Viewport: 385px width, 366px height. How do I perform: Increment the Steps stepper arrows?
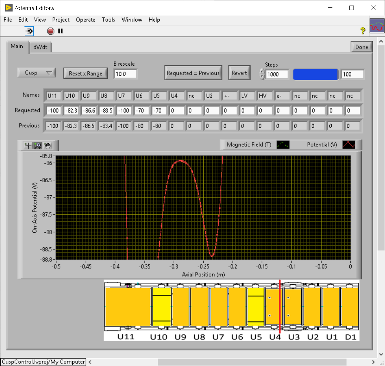262,72
